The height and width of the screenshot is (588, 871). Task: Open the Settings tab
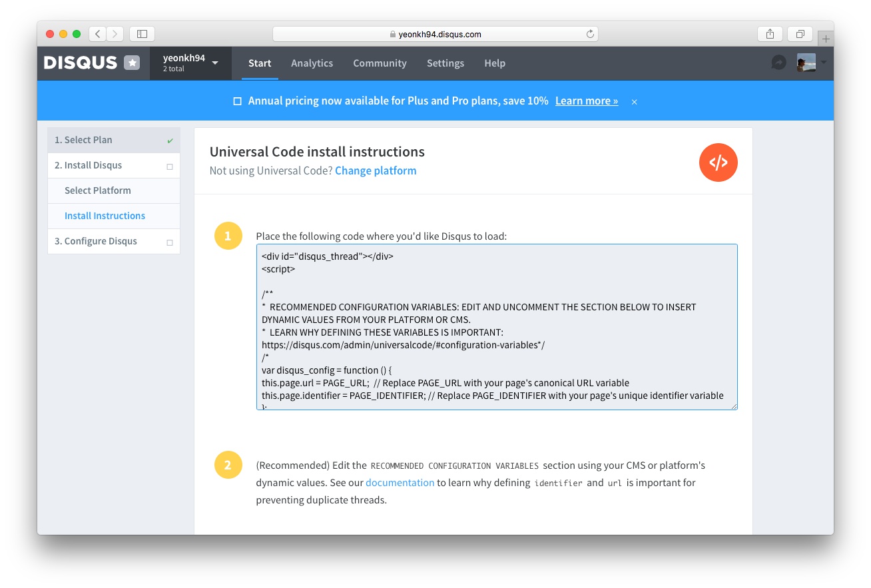point(445,63)
